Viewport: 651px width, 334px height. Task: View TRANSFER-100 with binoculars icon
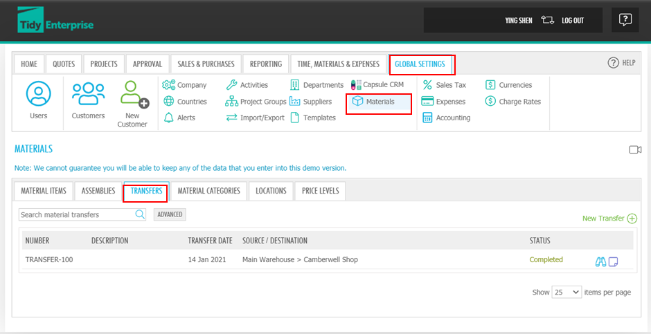600,261
